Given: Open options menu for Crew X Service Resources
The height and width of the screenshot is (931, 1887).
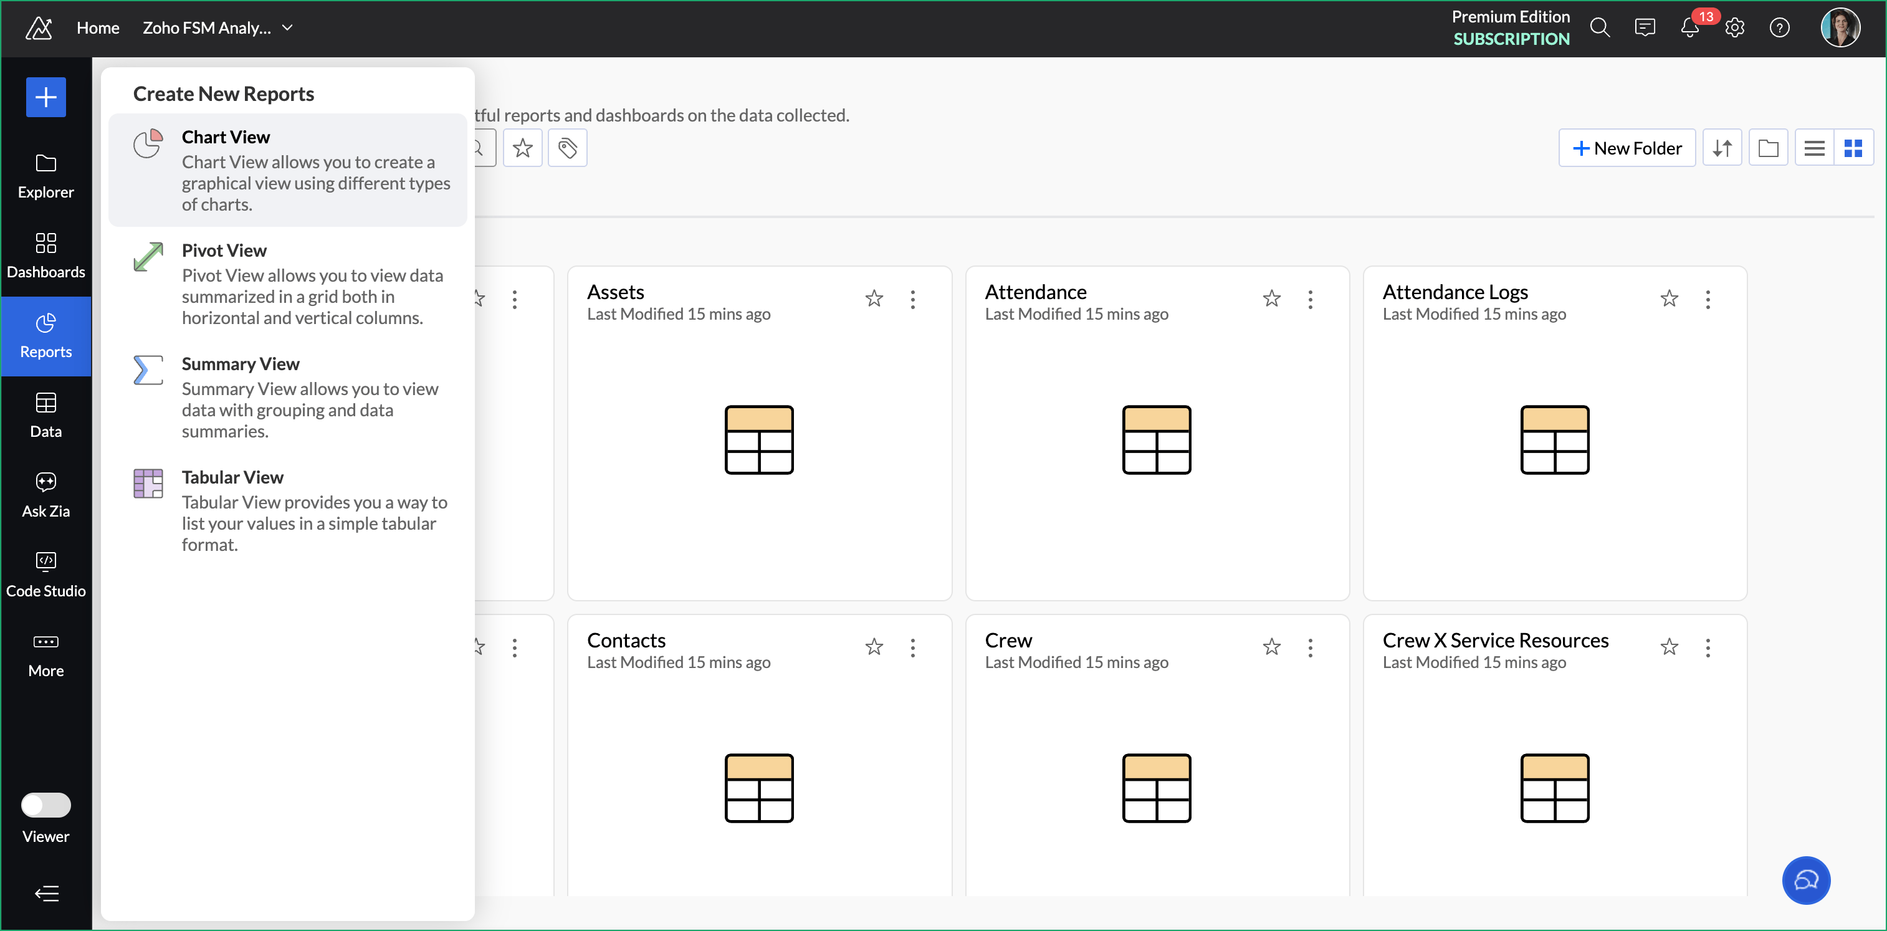Looking at the screenshot, I should click(1707, 647).
